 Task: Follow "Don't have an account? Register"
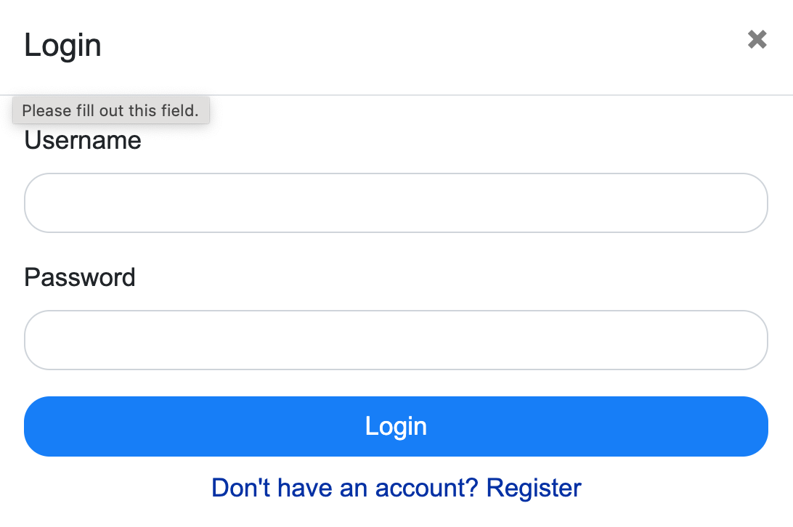[x=396, y=488]
